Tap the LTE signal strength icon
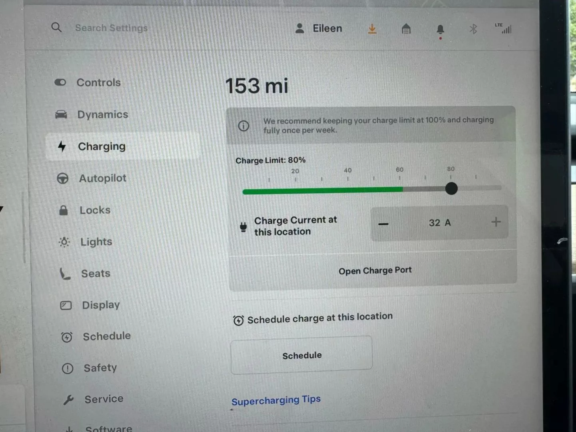Viewport: 576px width, 432px height. [504, 28]
